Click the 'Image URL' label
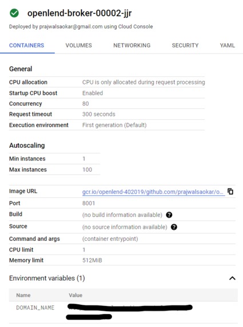Screen dimensions: 243x327 [x=23, y=191]
